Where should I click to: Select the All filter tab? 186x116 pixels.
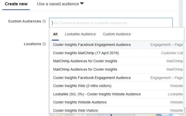point(55,34)
